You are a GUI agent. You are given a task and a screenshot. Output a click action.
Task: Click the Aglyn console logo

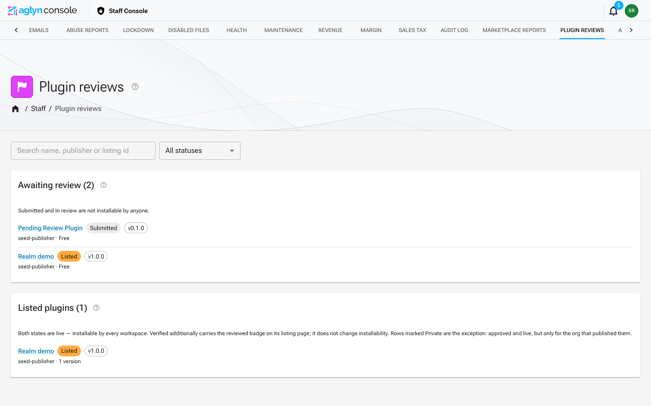point(42,10)
